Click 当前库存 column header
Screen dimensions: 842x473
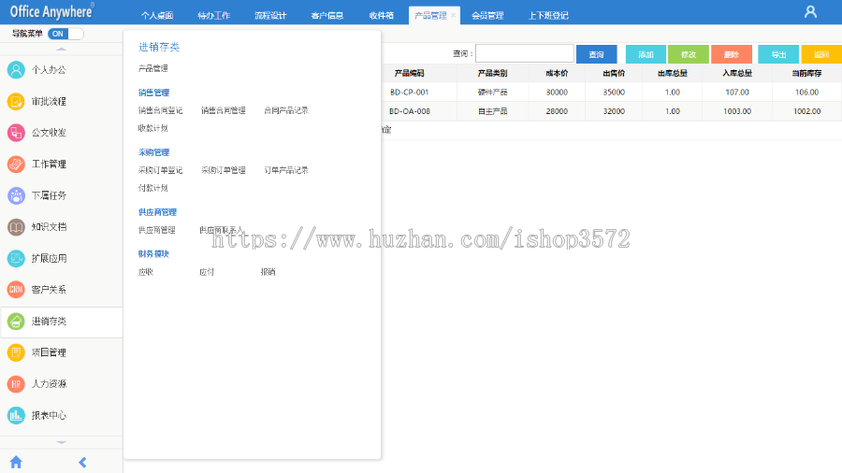(806, 73)
